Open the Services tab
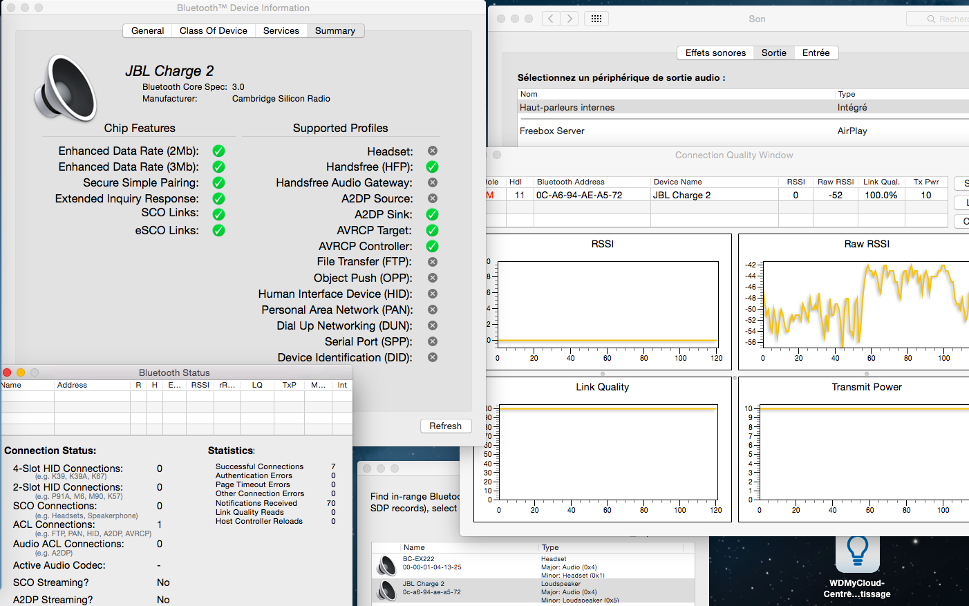969x606 pixels. [281, 30]
